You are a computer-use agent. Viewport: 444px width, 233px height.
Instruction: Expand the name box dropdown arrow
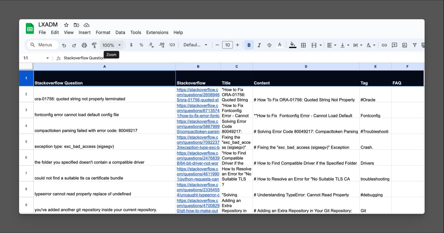(47, 58)
